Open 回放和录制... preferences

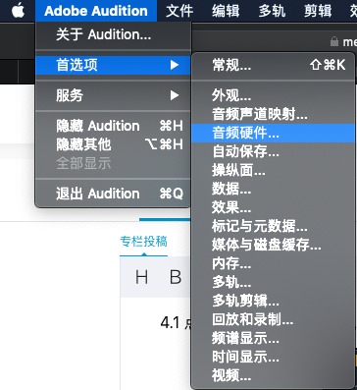pyautogui.click(x=273, y=319)
